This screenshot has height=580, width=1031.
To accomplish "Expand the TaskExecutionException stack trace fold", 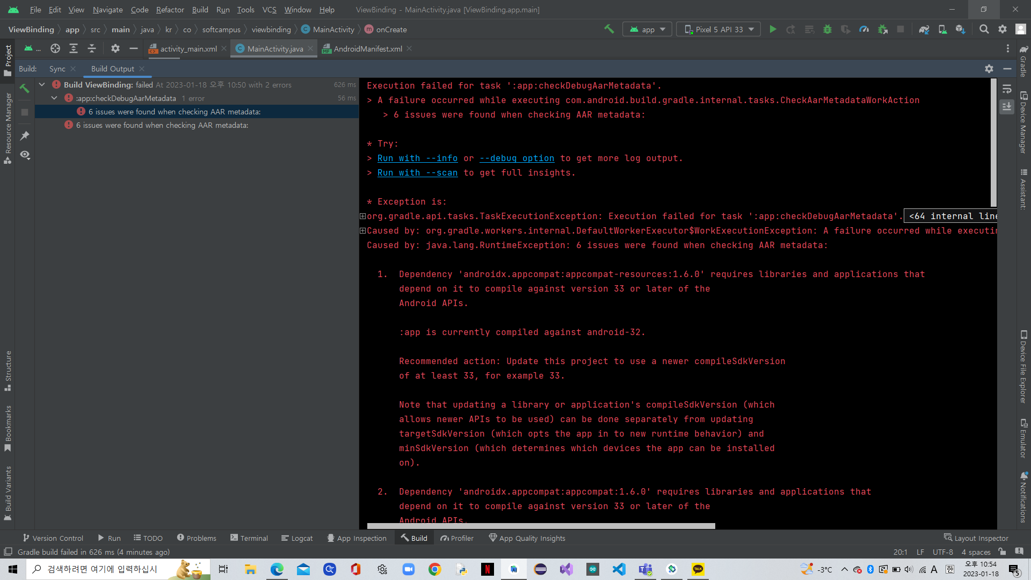I will (362, 216).
